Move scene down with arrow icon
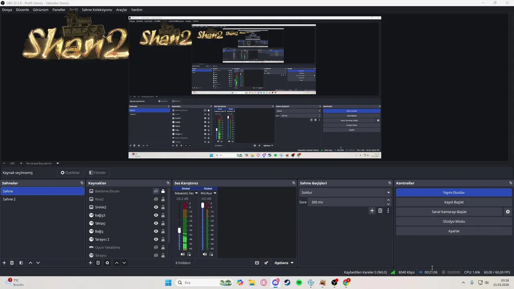Image resolution: width=514 pixels, height=289 pixels. 38,263
